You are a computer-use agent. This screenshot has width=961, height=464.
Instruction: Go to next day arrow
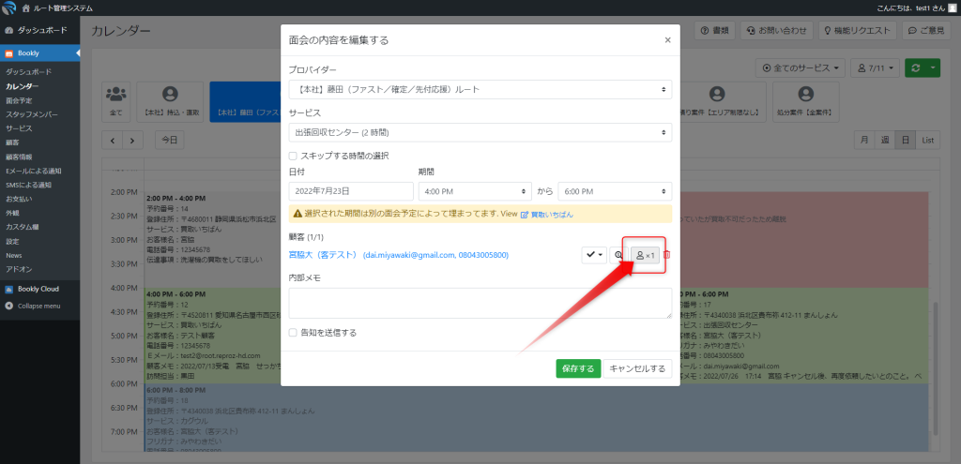click(133, 140)
